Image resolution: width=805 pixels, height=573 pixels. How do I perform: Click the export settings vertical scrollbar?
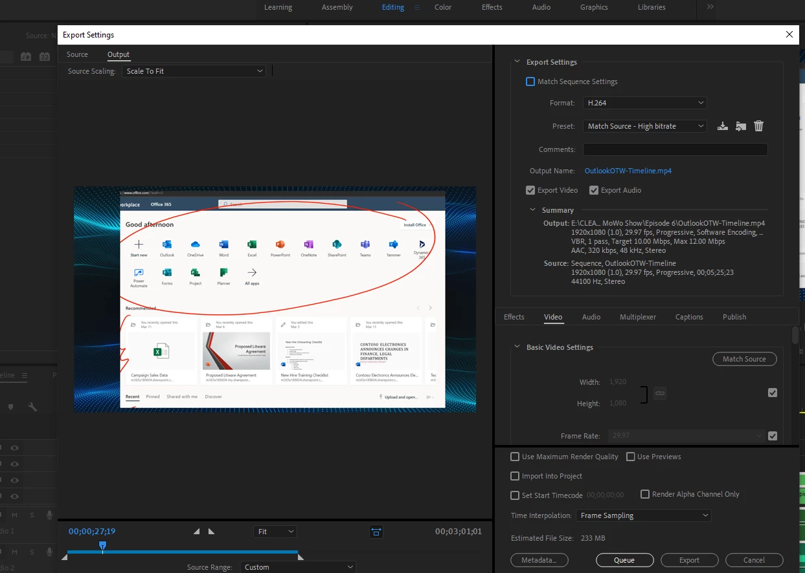click(x=795, y=336)
